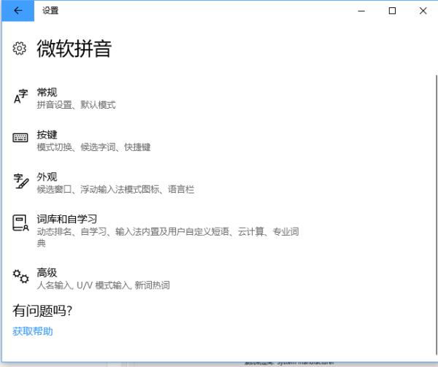The image size is (438, 367).
Task: Maximize the 设置 window
Action: (x=392, y=11)
